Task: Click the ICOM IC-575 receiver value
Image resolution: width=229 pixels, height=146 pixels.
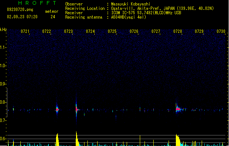Action: (146, 13)
